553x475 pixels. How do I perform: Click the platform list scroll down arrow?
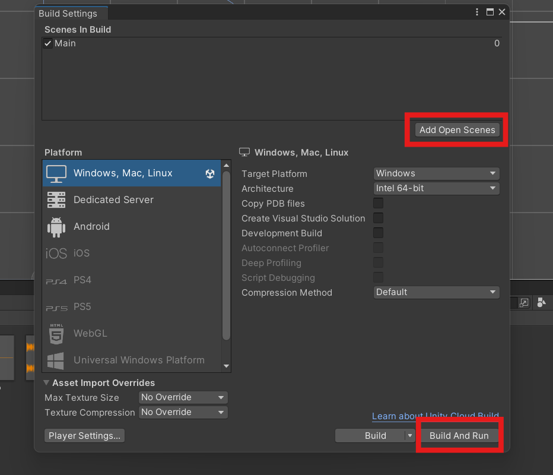[227, 366]
